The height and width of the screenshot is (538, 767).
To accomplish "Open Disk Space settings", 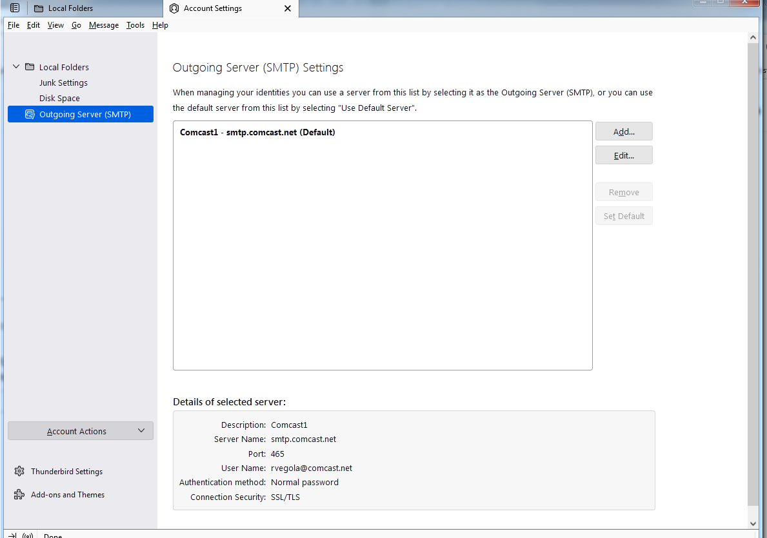I will [x=60, y=98].
